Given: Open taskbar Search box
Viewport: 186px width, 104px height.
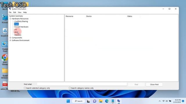Looking at the screenshot, I should 78,101.
